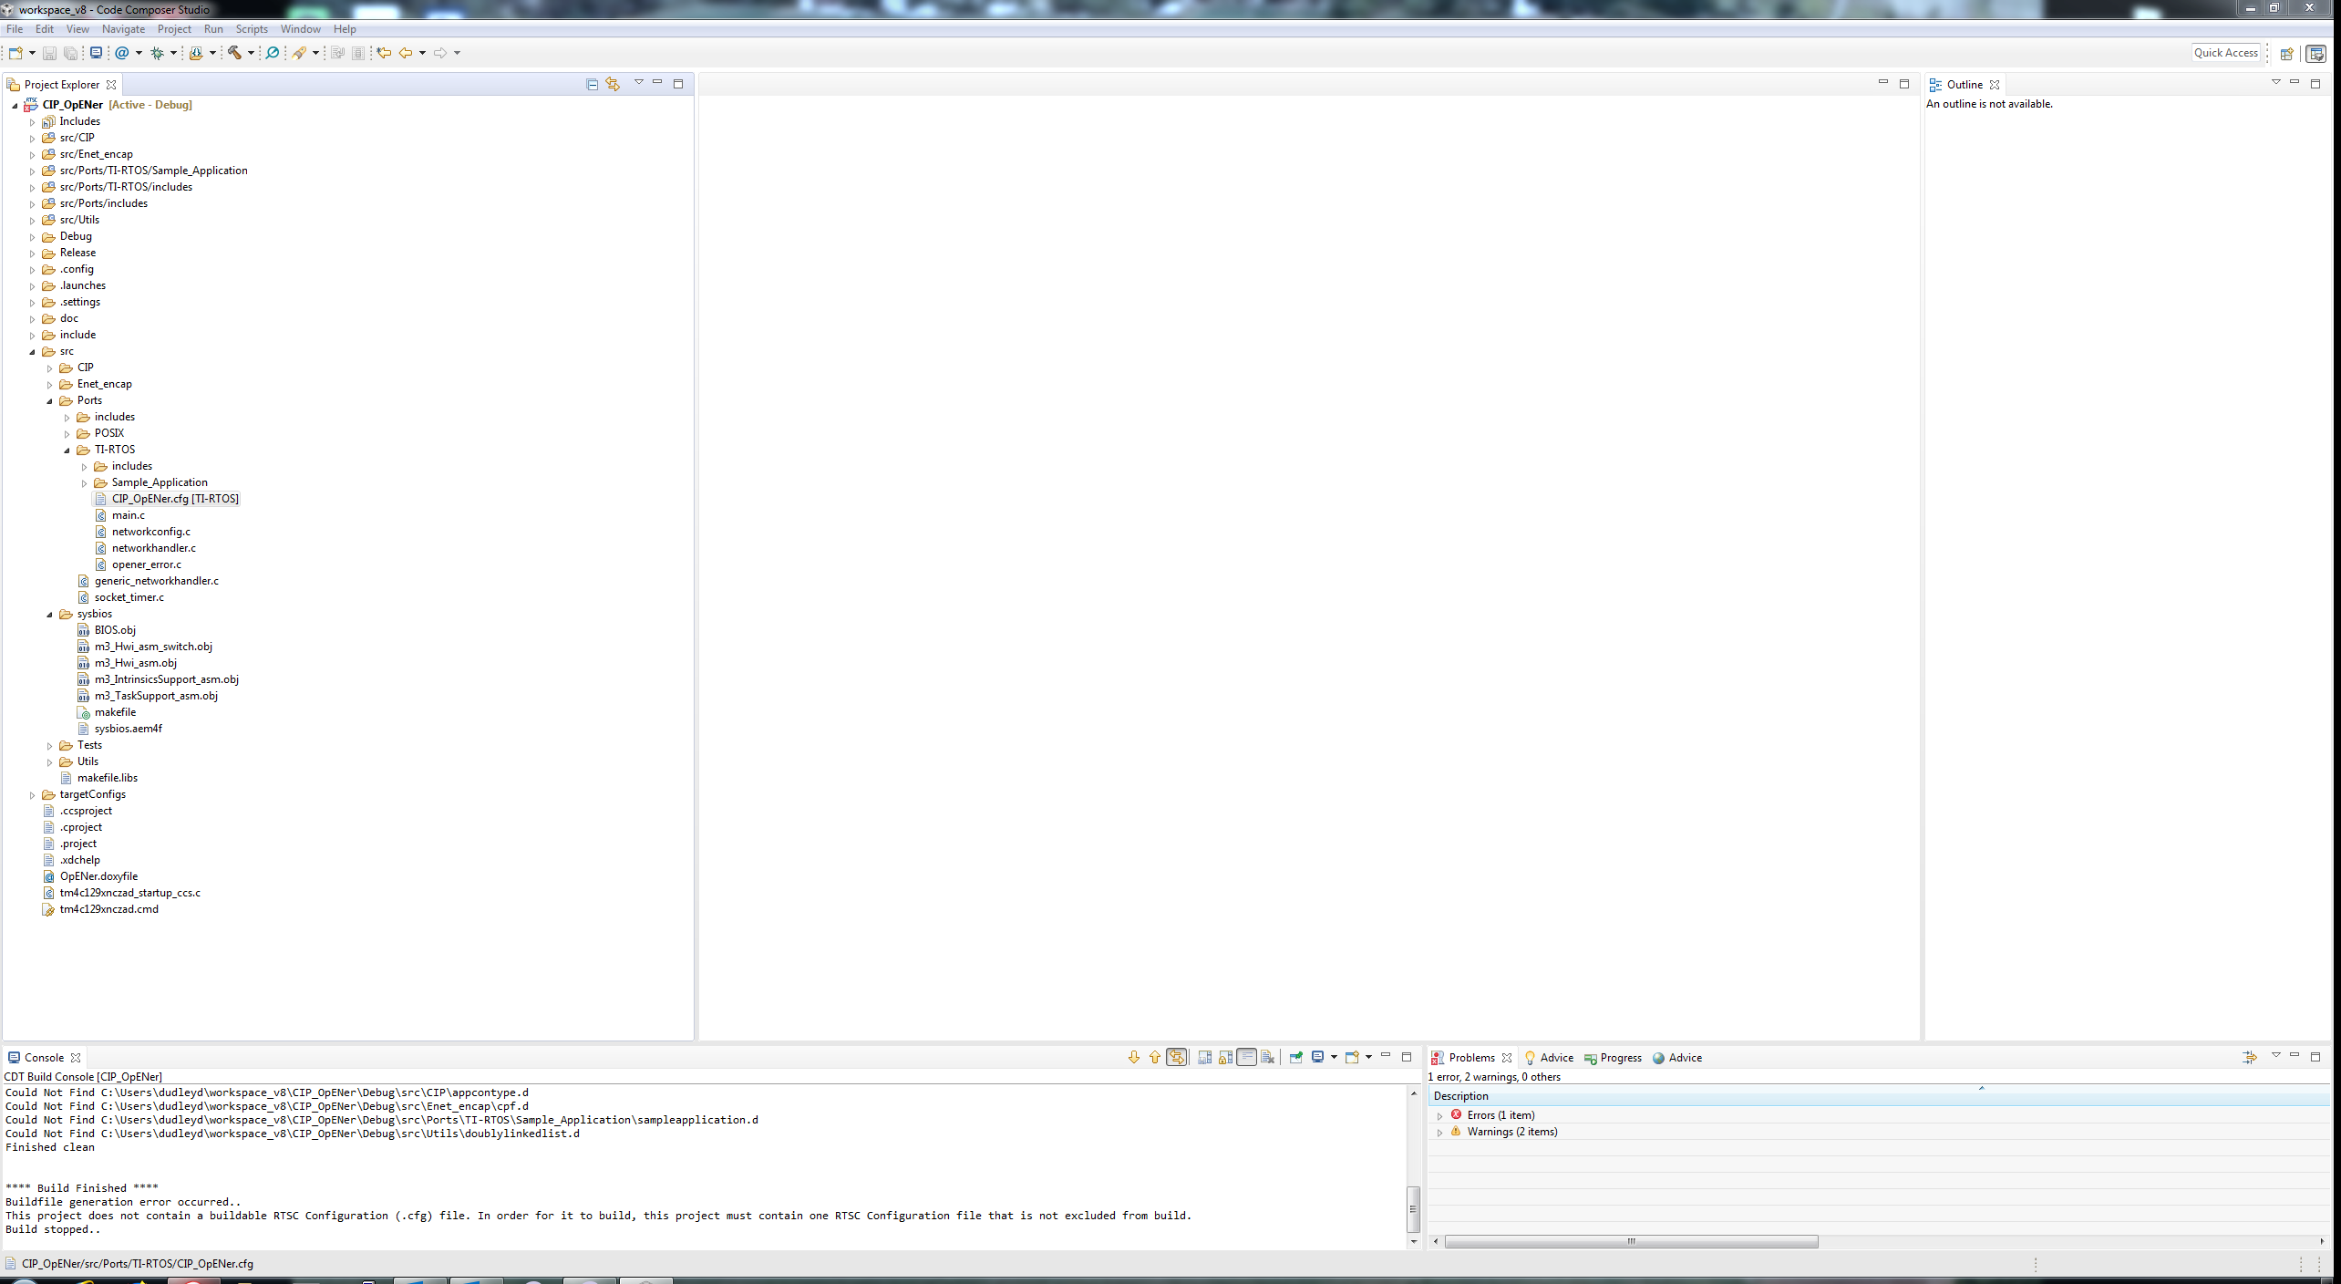Click the Build hammer icon

234,53
